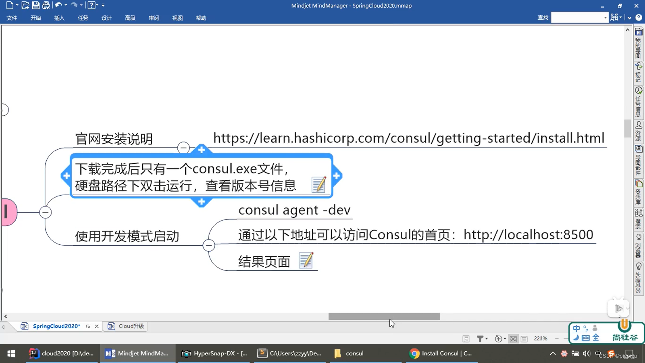Collapse the 官网安装说明 branch minus button
Image resolution: width=645 pixels, height=363 pixels.
coord(183,148)
